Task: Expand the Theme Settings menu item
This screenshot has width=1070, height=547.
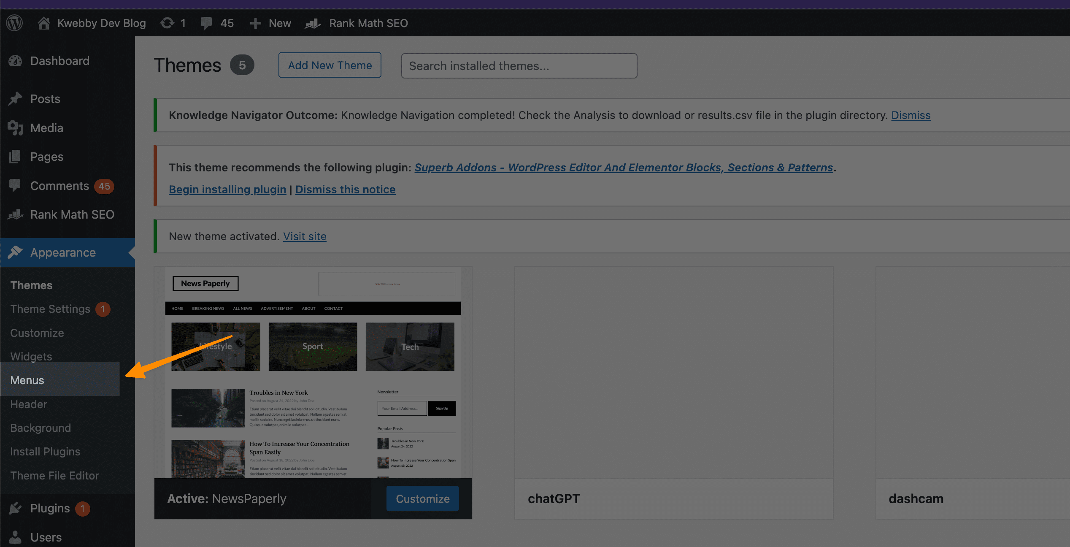Action: click(x=50, y=309)
